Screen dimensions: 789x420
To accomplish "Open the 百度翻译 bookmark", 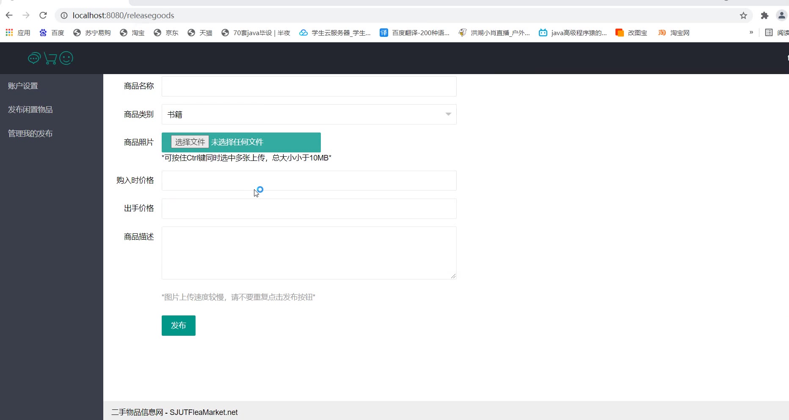I will (414, 33).
